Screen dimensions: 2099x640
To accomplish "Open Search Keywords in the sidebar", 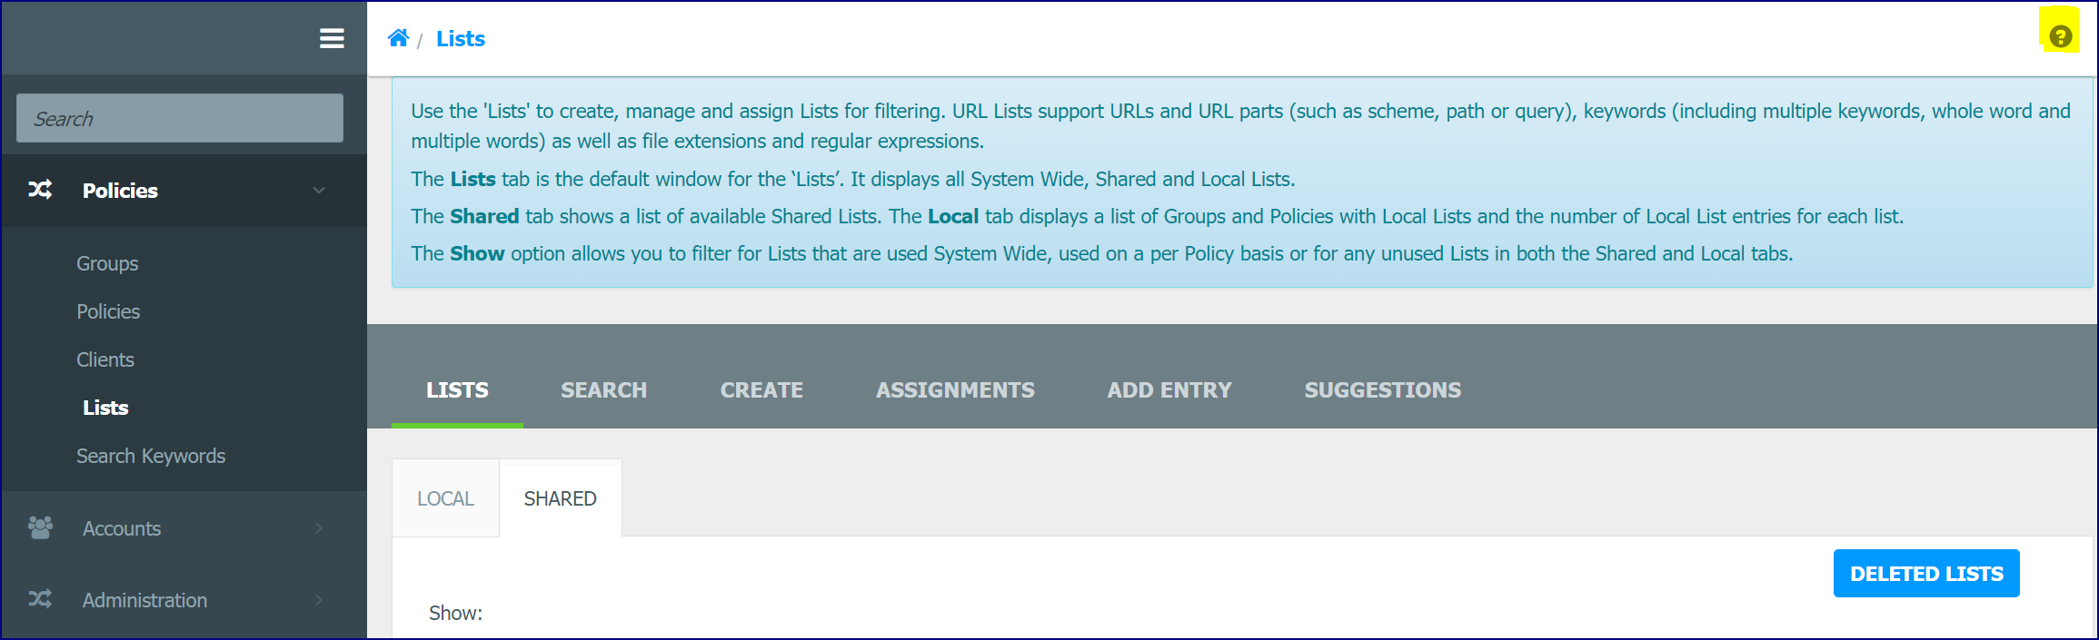I will click(x=151, y=456).
